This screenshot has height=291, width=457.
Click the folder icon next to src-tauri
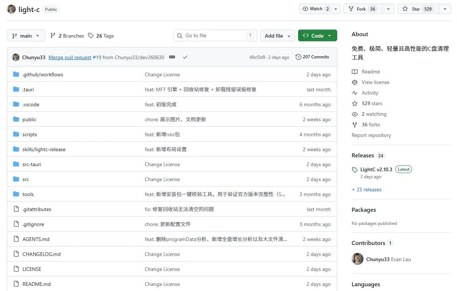click(16, 164)
